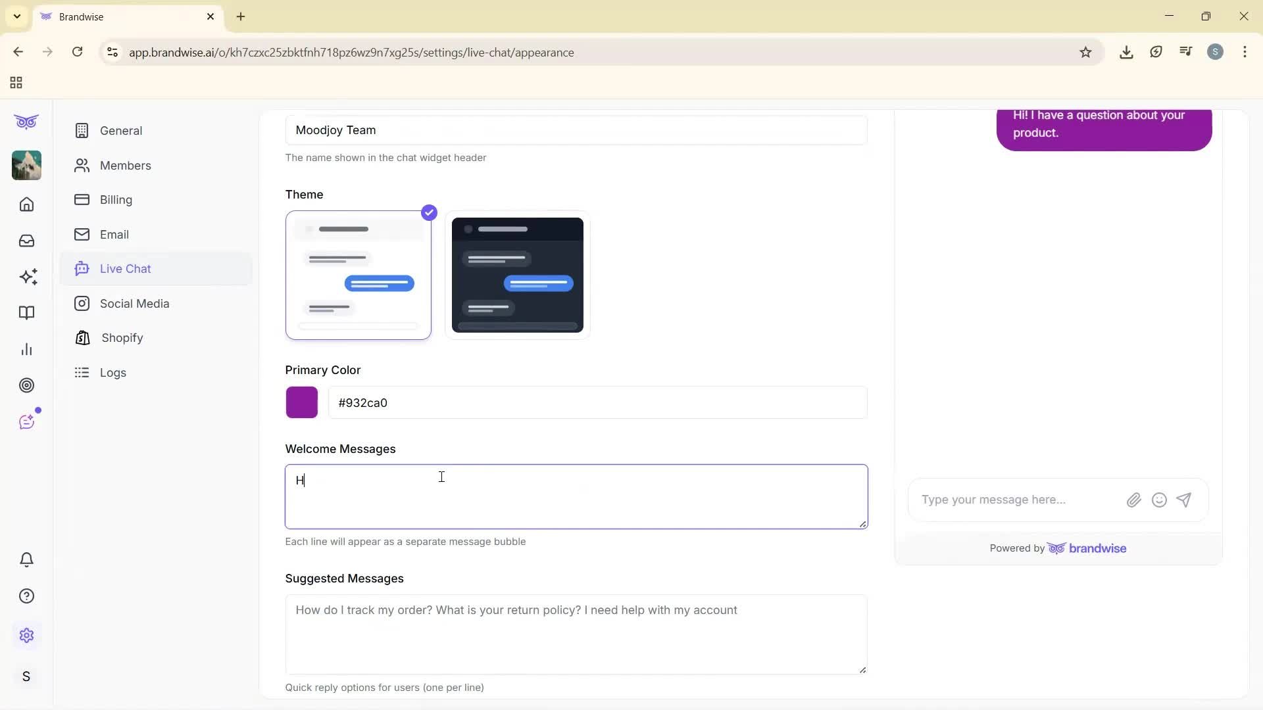
Task: Bookmark the current page in browser
Action: [x=1086, y=52]
